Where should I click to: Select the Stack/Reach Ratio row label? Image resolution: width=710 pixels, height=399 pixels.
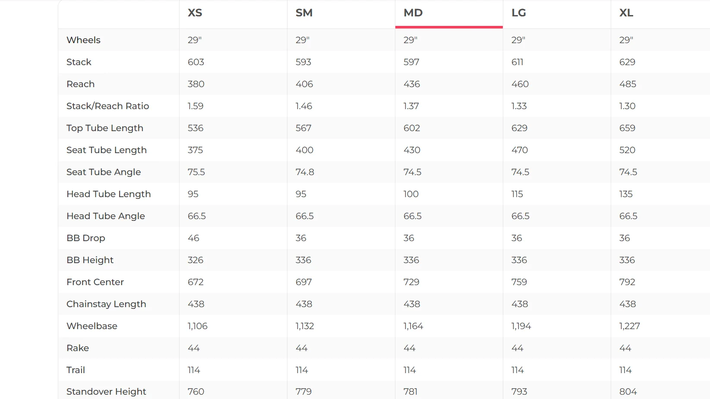tap(107, 106)
